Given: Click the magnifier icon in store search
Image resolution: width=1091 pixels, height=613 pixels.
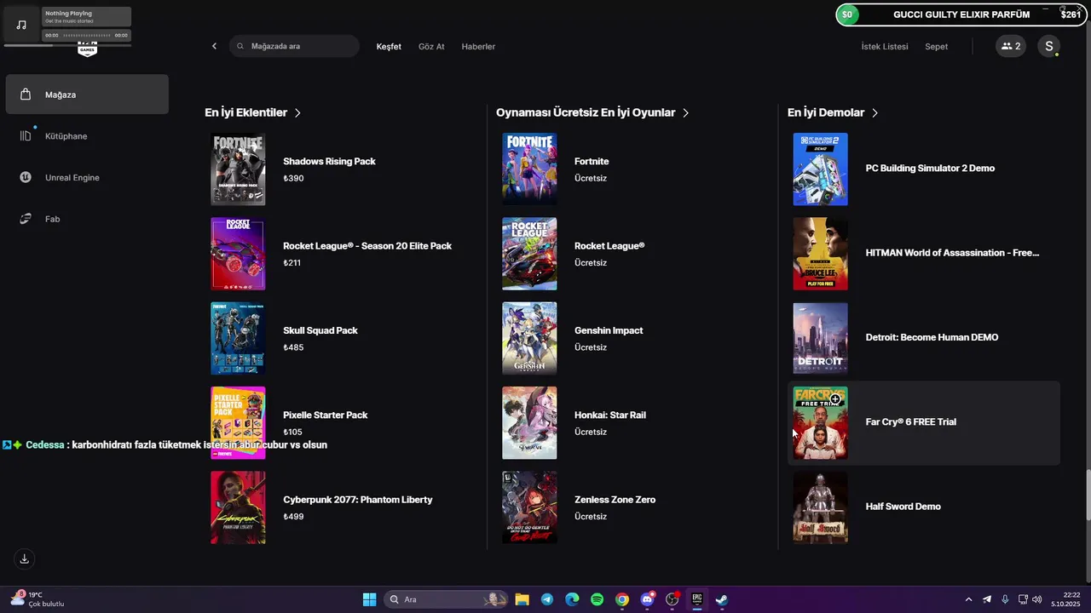Looking at the screenshot, I should (x=240, y=46).
